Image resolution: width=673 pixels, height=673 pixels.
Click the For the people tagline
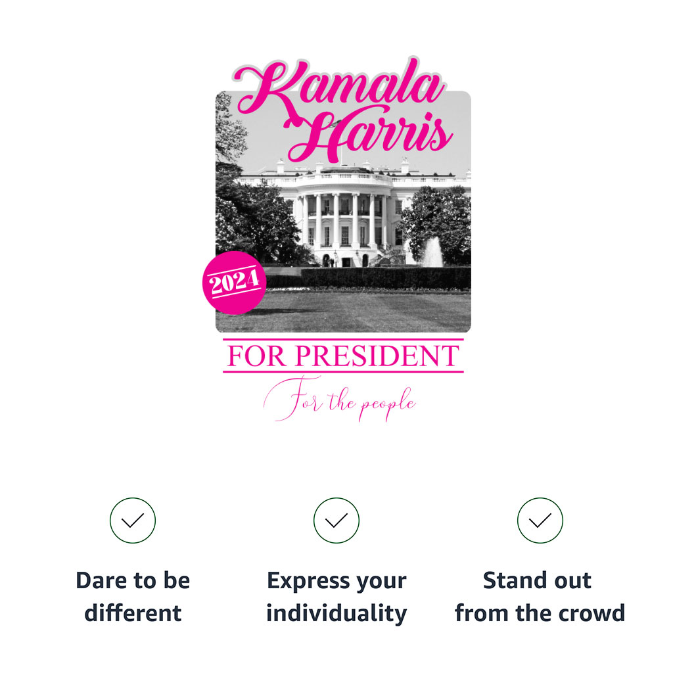coord(339,399)
